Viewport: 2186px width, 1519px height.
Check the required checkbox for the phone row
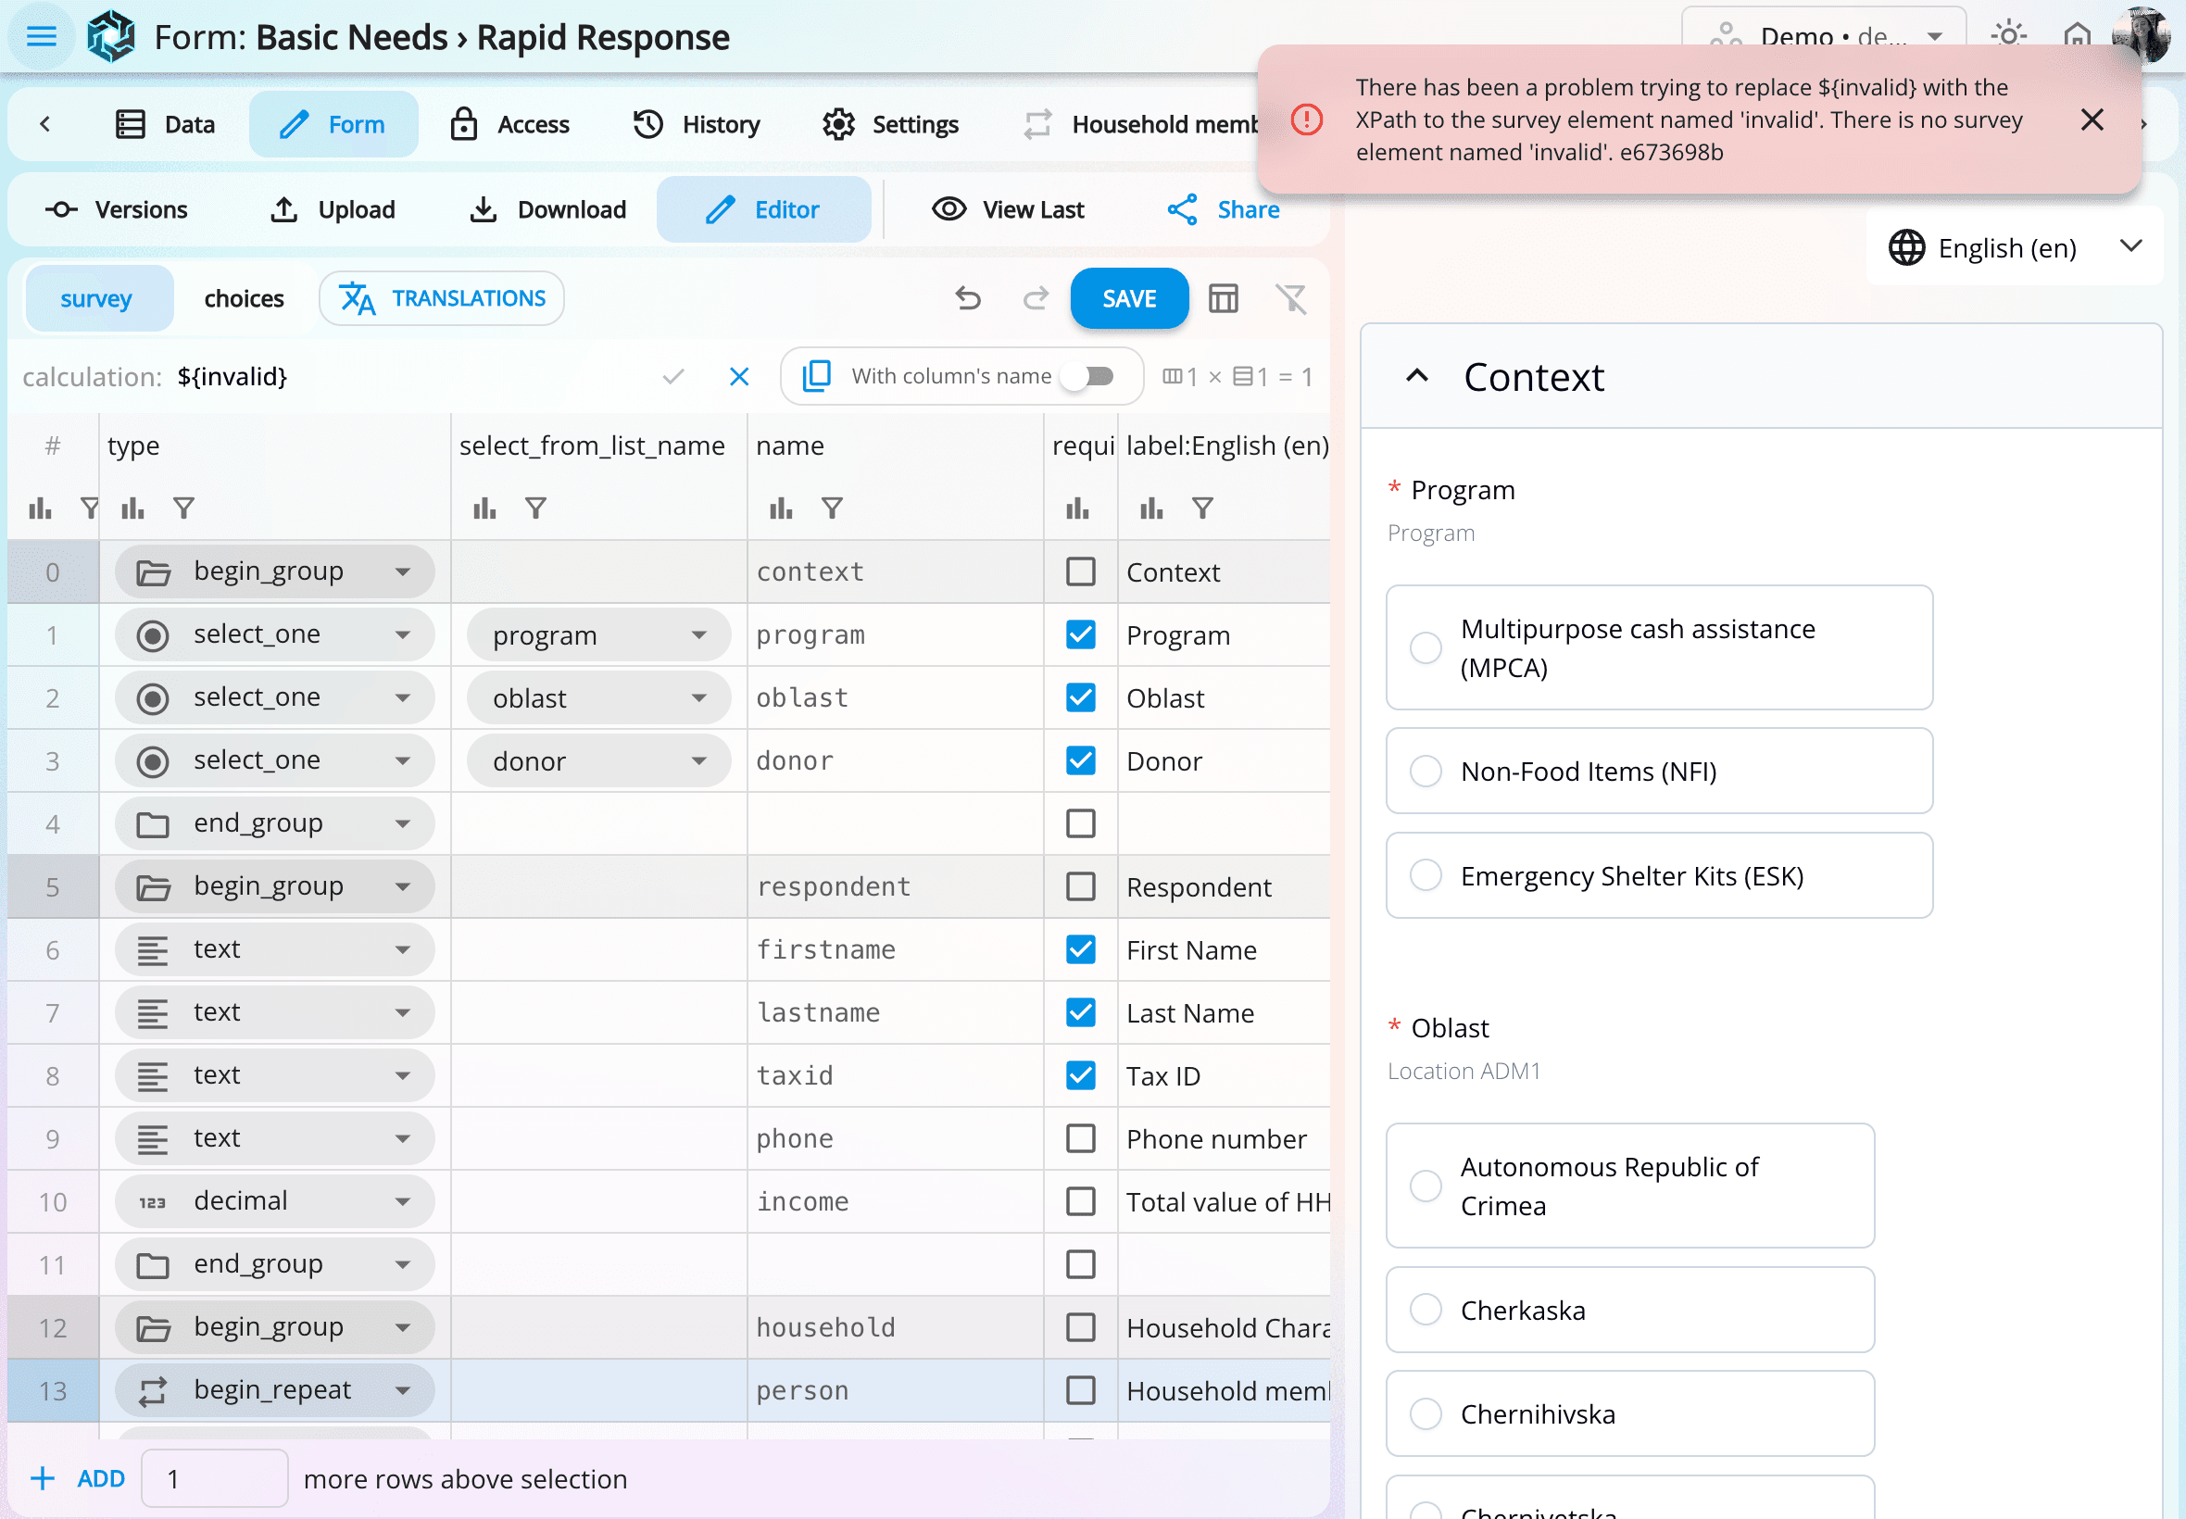(1080, 1138)
